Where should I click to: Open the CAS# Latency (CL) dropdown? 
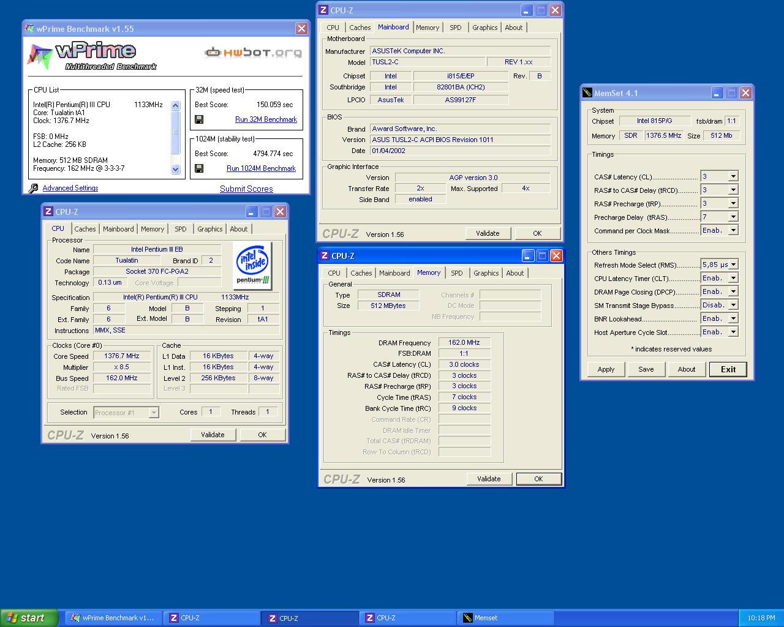coord(733,176)
